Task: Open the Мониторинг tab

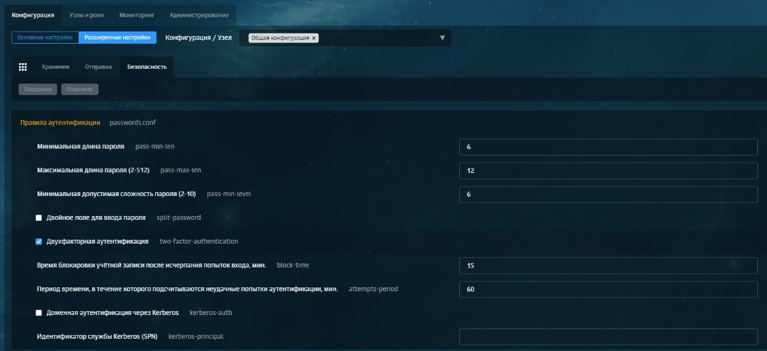Action: [137, 15]
